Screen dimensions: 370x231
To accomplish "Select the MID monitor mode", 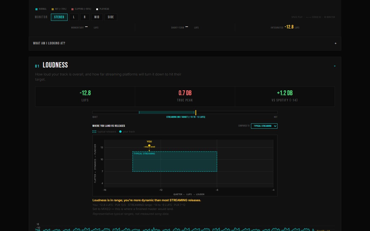I will pyautogui.click(x=97, y=17).
